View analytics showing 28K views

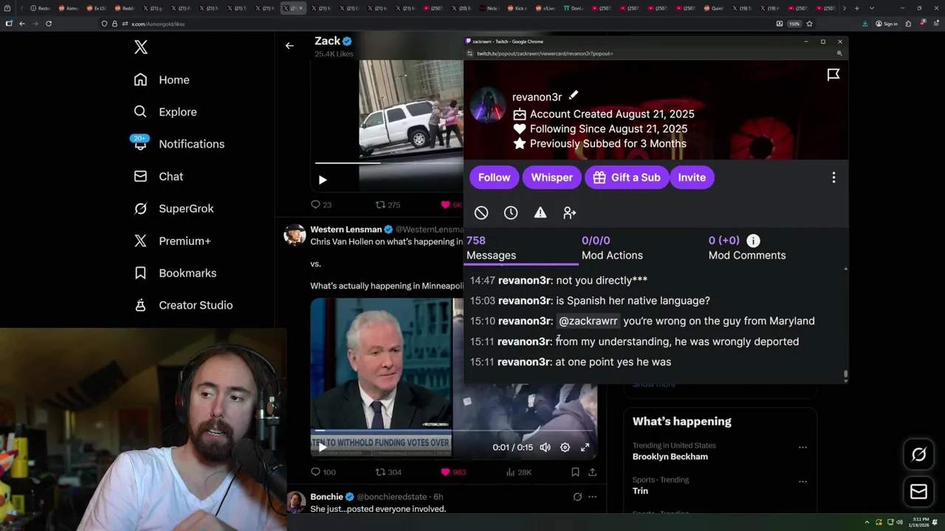tap(518, 472)
